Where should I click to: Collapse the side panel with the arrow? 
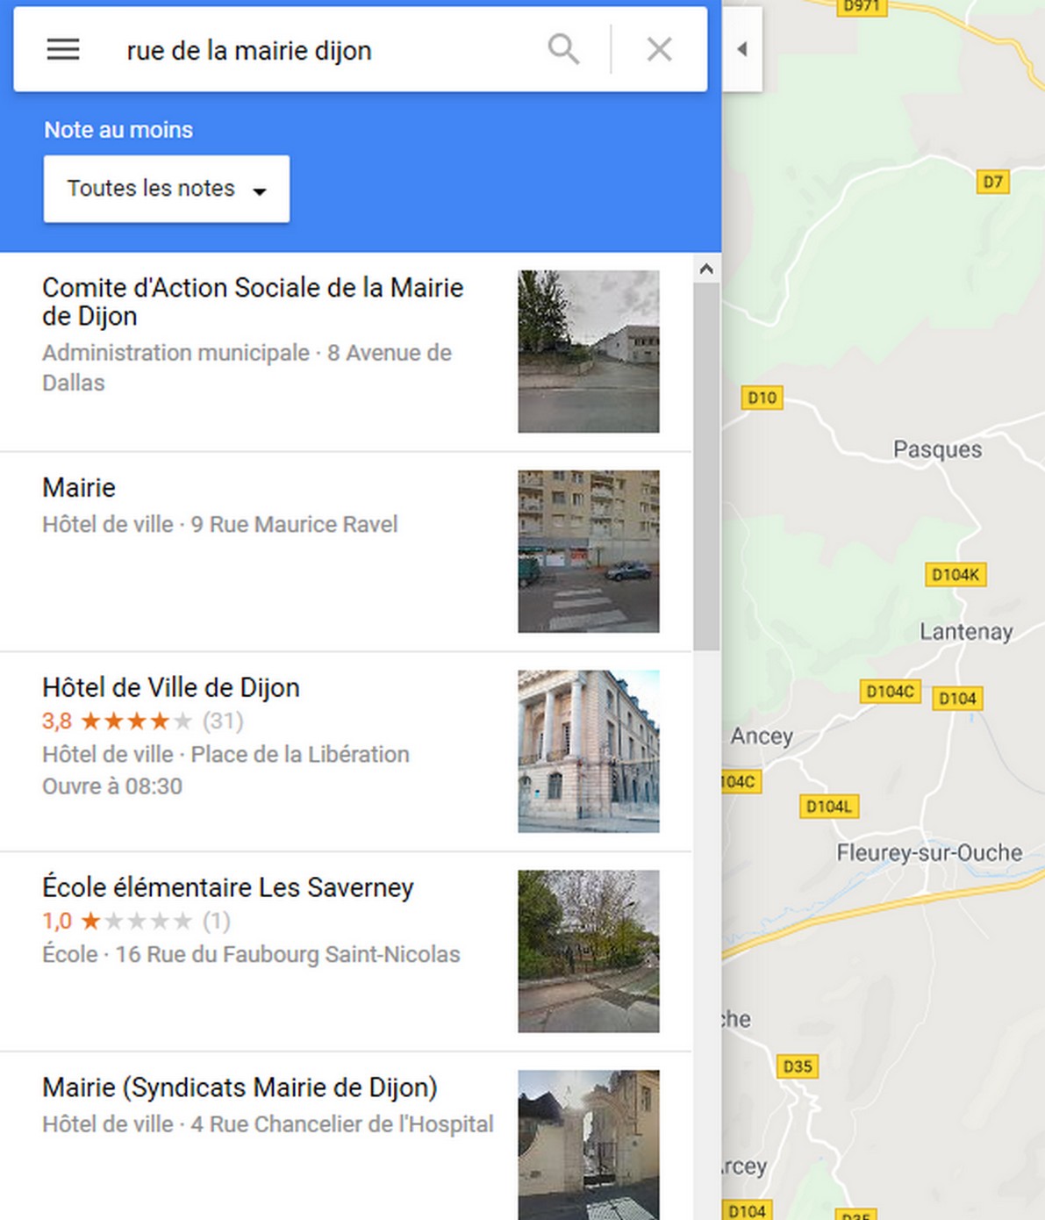tap(741, 49)
